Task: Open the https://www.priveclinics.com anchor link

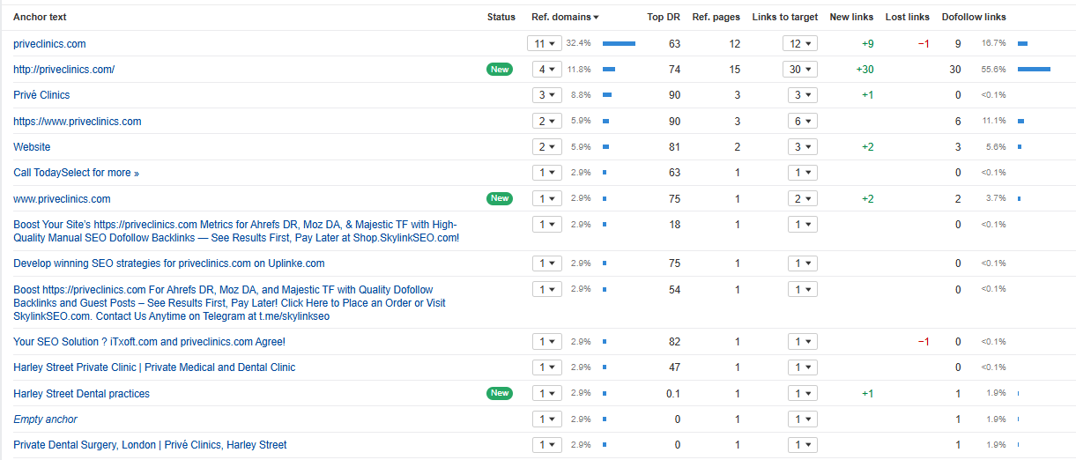Action: pos(78,122)
